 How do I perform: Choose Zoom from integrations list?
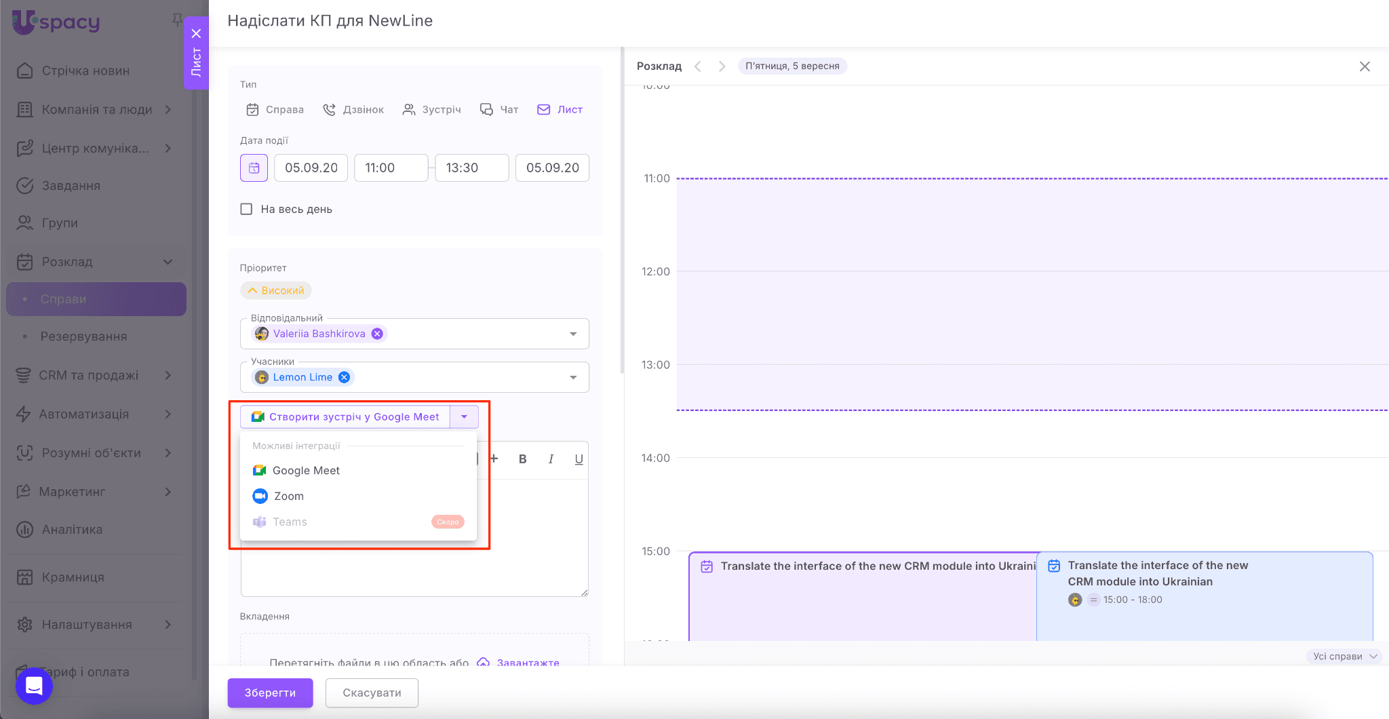click(x=288, y=497)
